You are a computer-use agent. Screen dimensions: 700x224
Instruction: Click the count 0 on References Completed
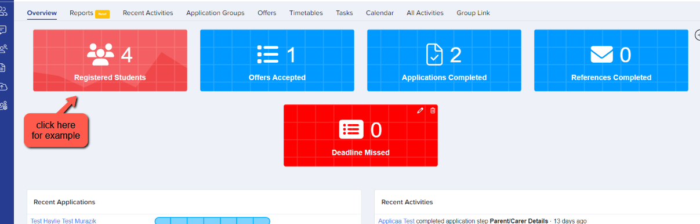[625, 55]
